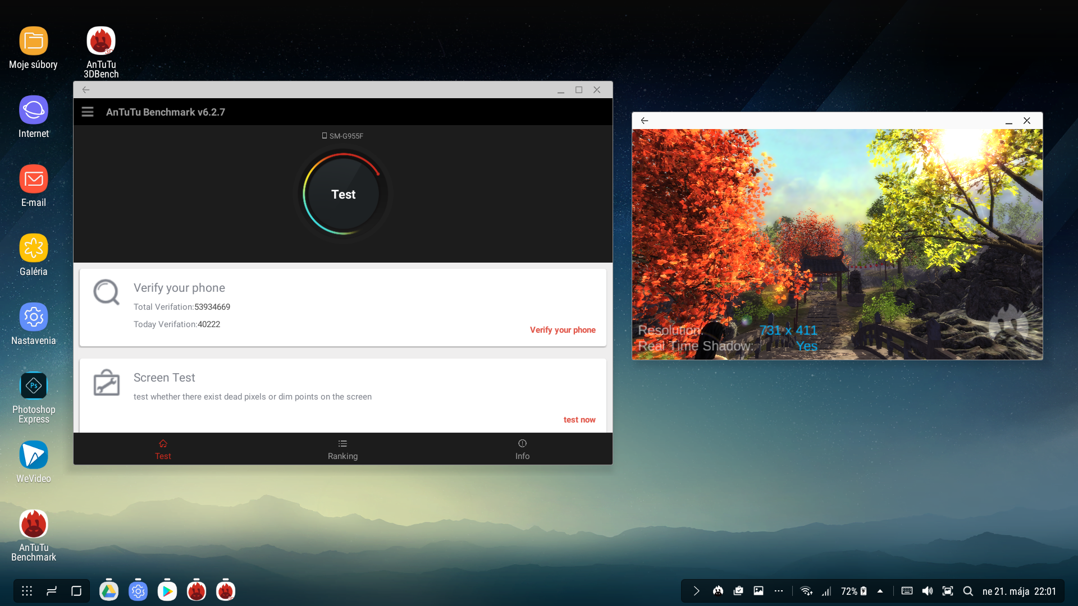Show more notifications via three dots
1078x606 pixels.
coord(778,591)
